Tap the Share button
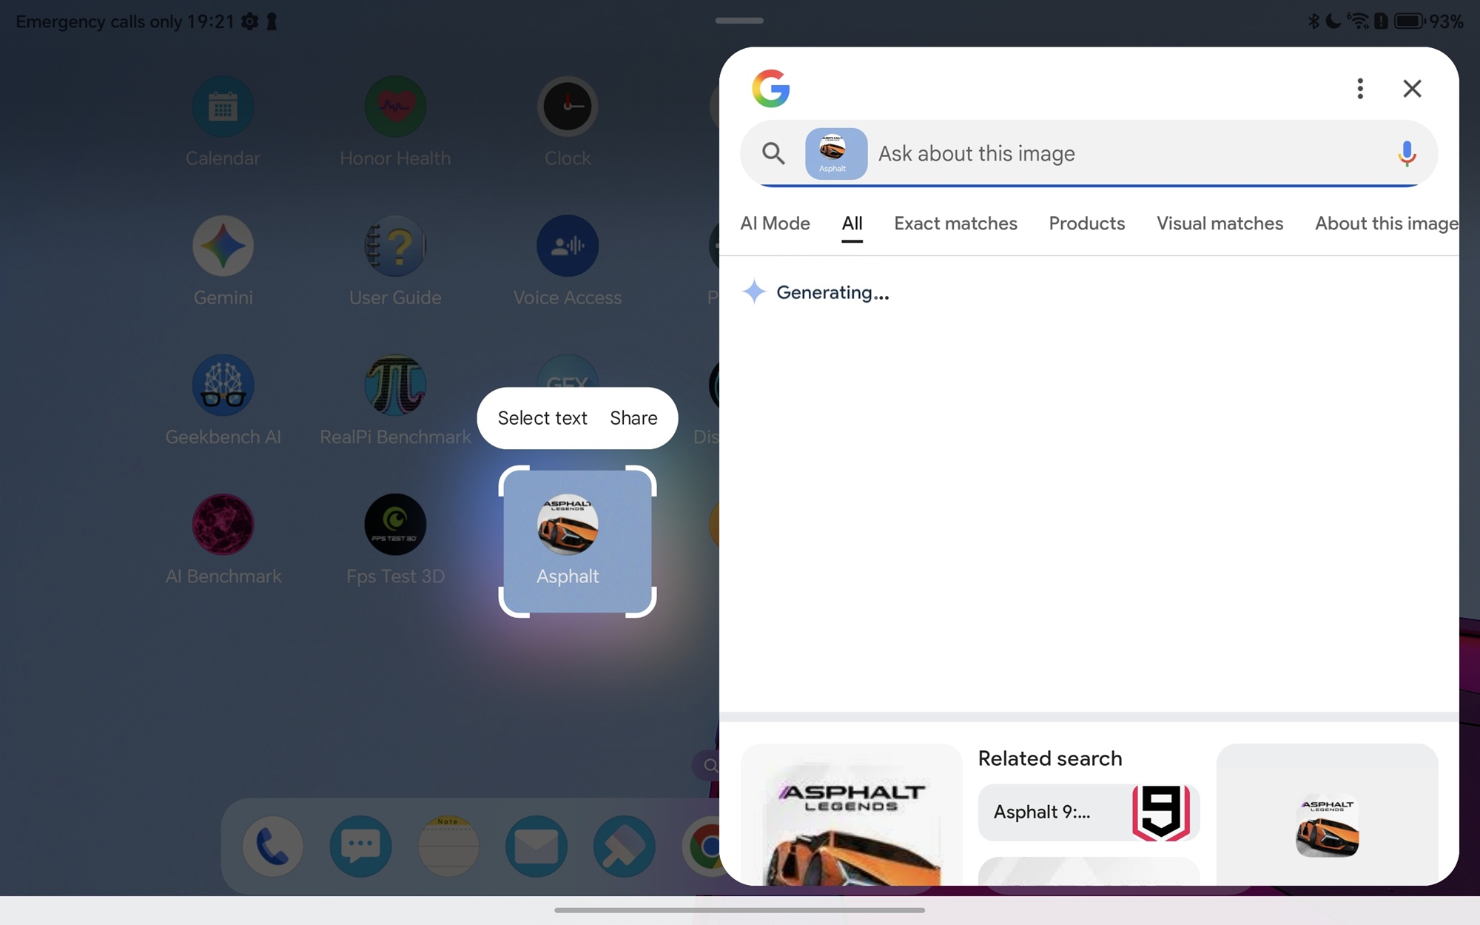 tap(633, 418)
